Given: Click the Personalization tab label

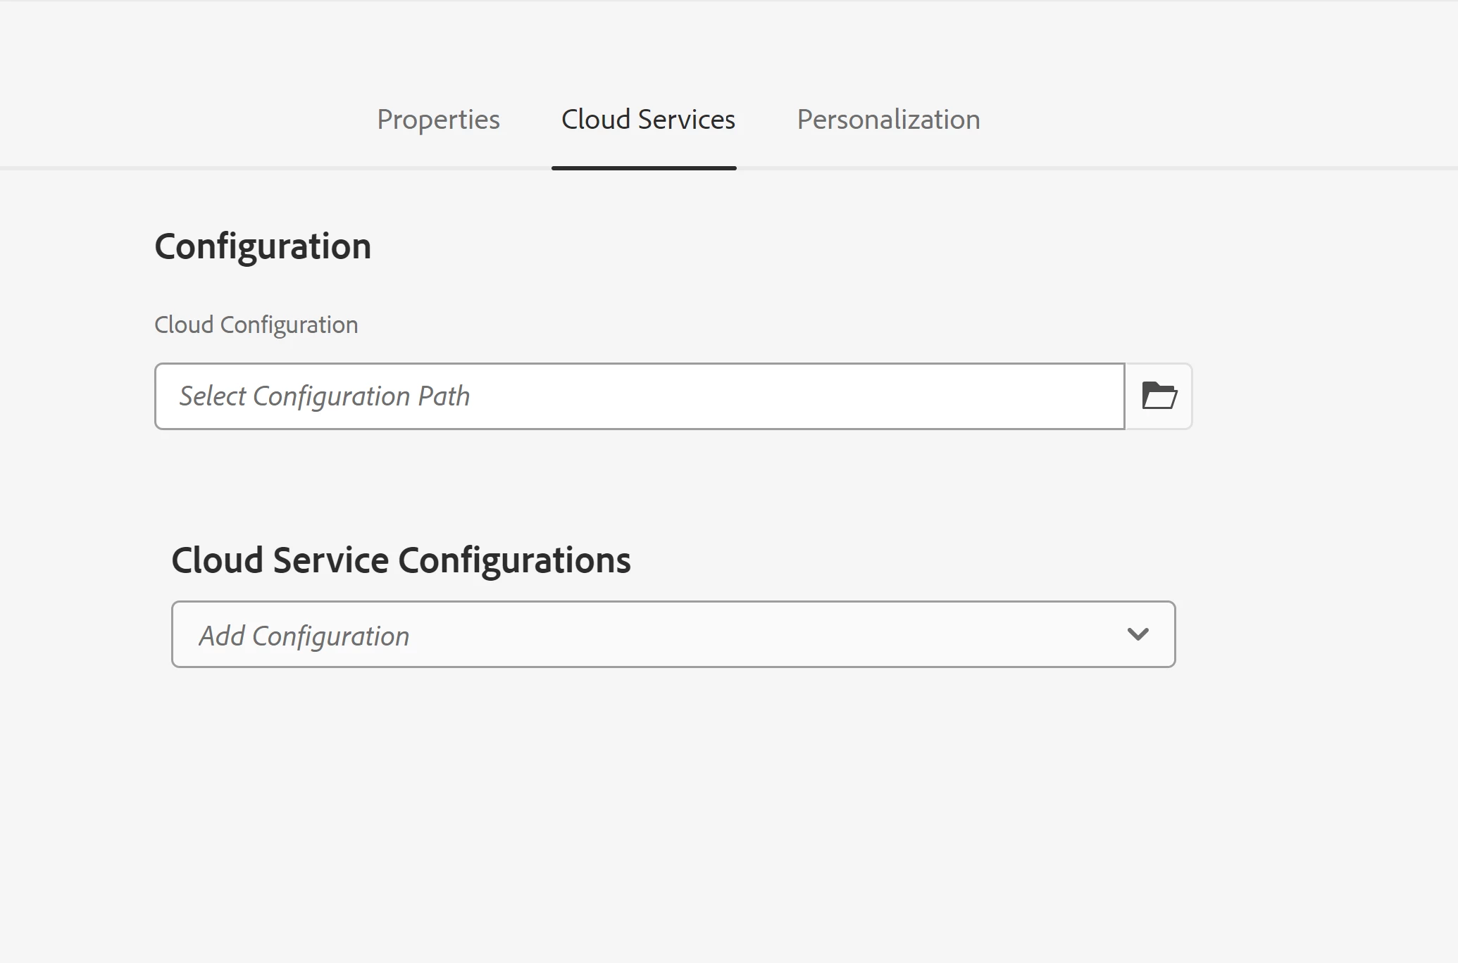Looking at the screenshot, I should (887, 120).
